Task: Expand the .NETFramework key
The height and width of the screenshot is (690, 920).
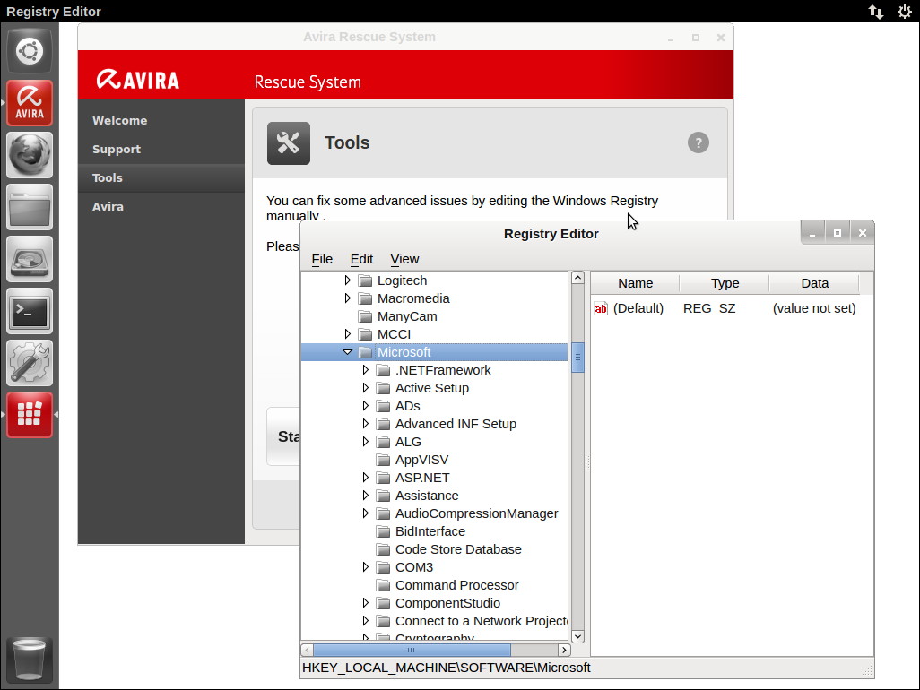Action: (366, 370)
